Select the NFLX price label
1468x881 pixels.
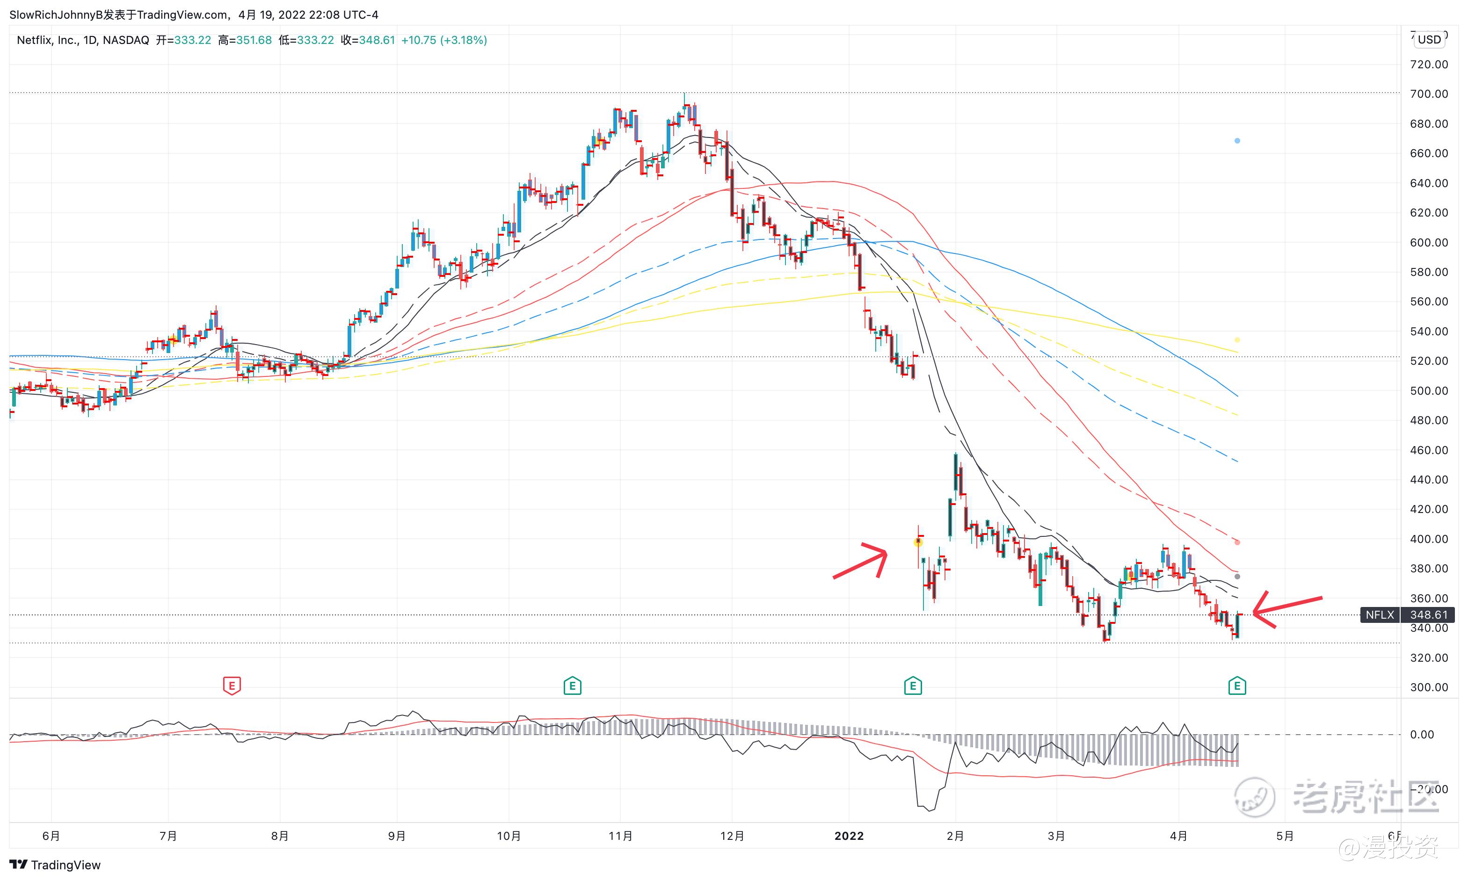coord(1380,614)
